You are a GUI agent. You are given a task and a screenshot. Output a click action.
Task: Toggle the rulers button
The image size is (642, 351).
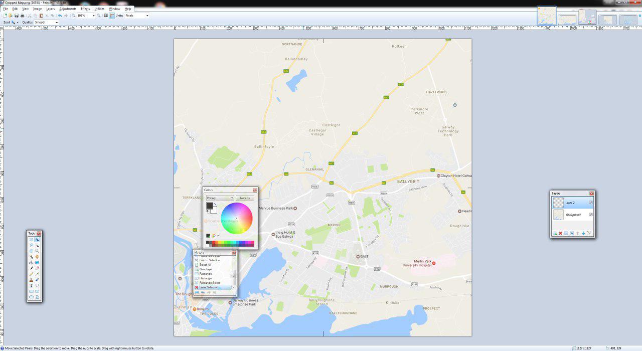click(x=112, y=16)
